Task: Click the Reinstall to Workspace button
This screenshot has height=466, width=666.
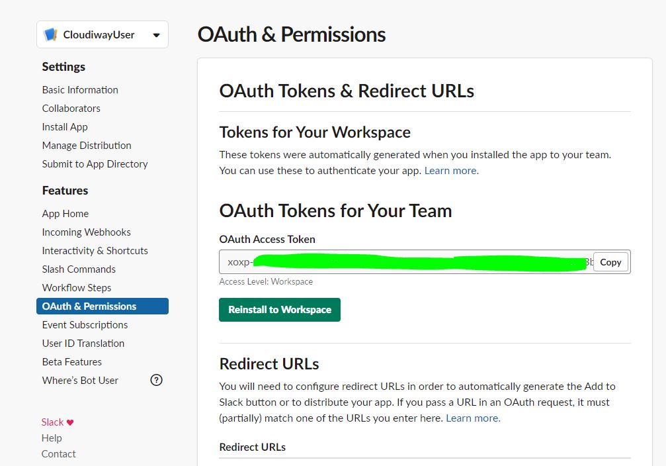Action: pos(279,309)
